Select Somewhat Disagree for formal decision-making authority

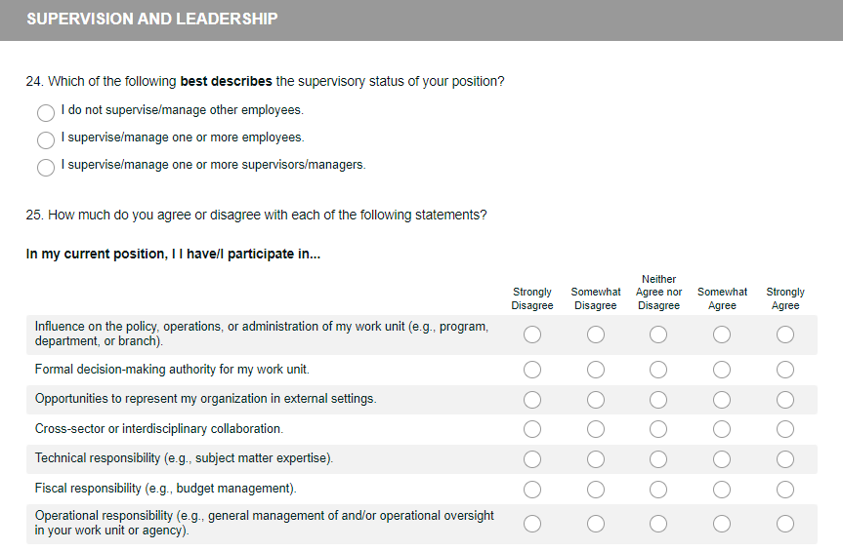pyautogui.click(x=596, y=370)
